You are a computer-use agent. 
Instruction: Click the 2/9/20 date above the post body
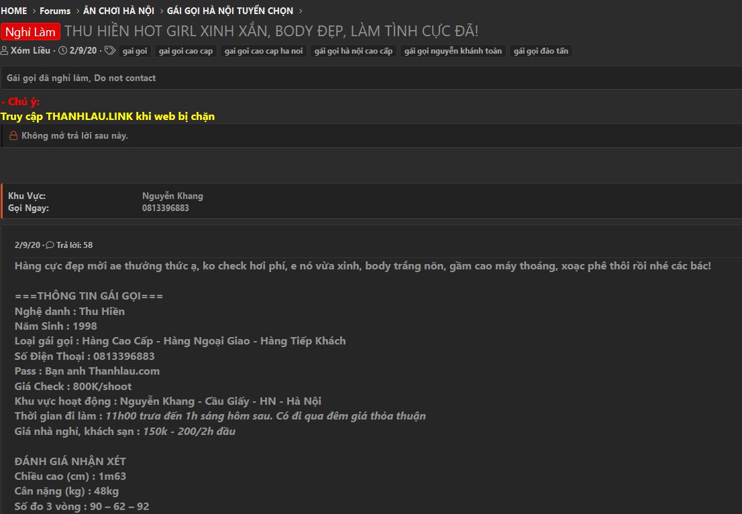[28, 245]
